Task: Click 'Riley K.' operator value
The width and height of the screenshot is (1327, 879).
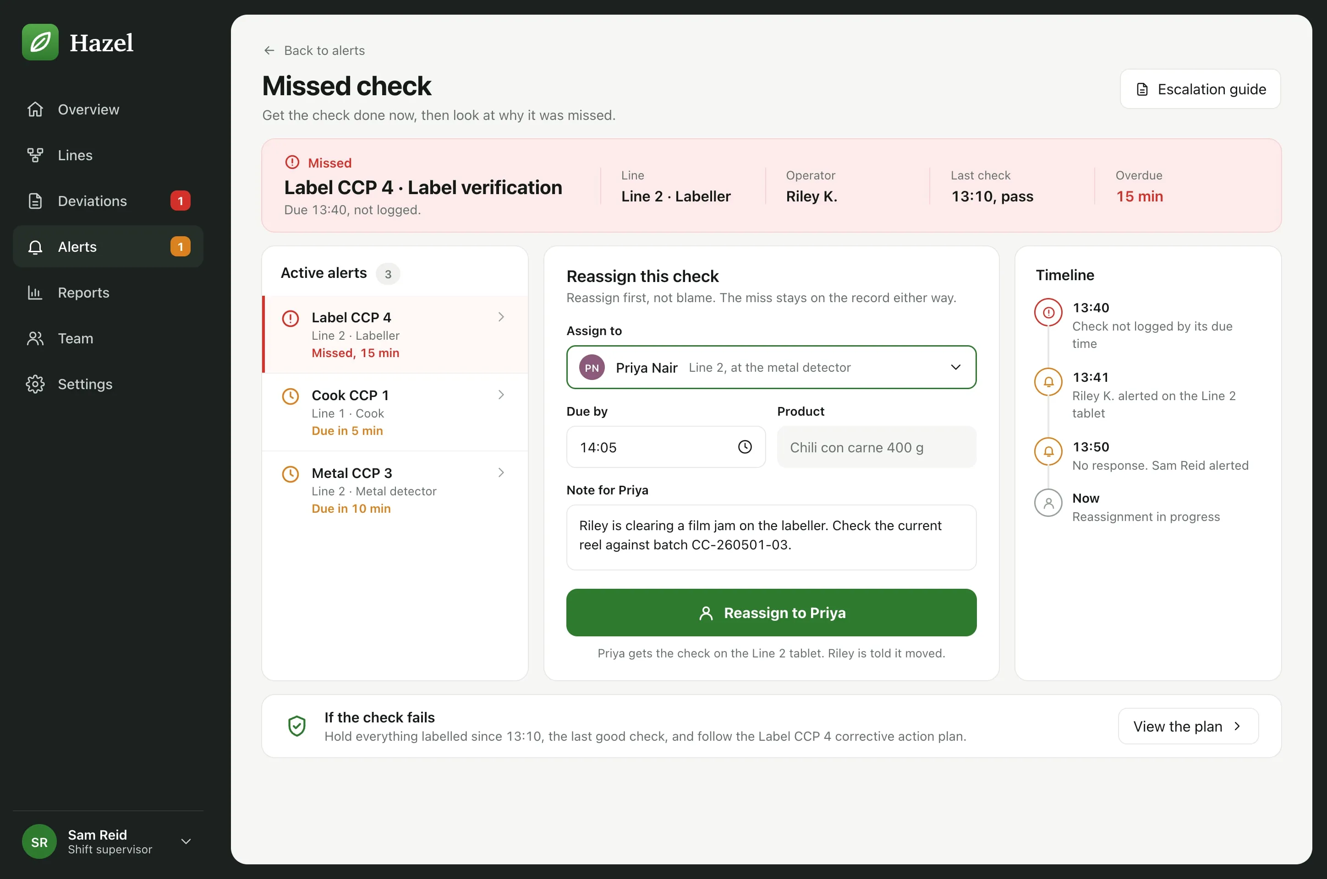Action: click(811, 197)
